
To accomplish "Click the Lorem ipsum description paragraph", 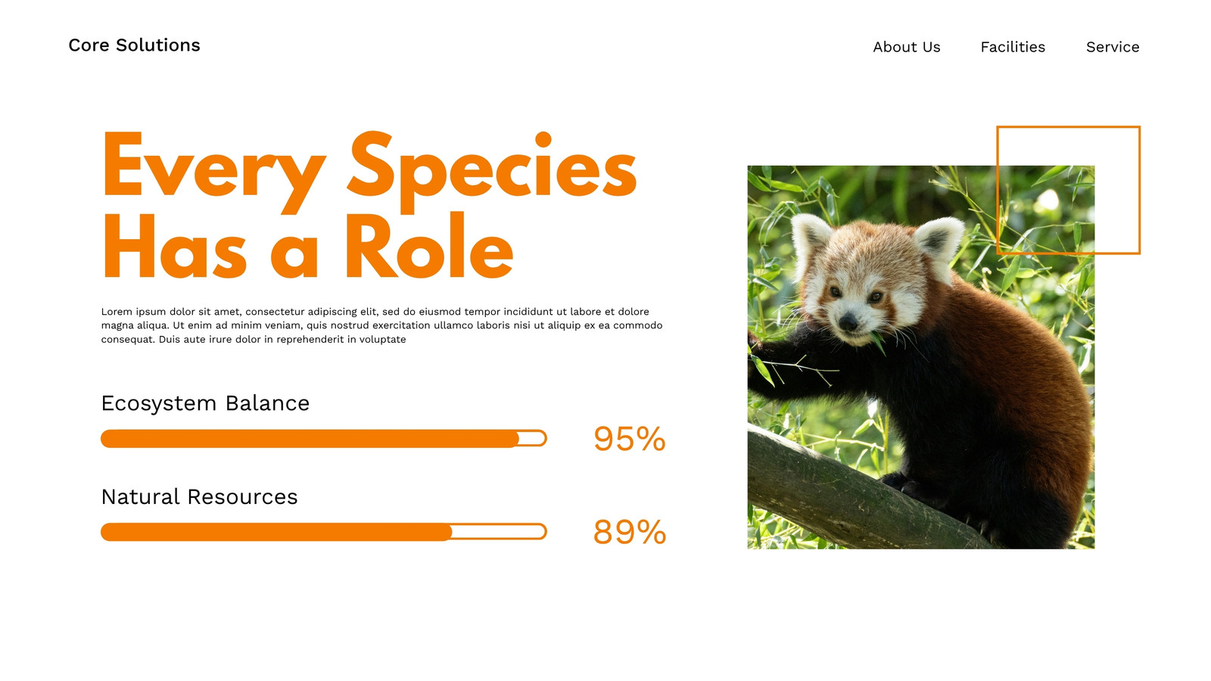I will coord(381,325).
